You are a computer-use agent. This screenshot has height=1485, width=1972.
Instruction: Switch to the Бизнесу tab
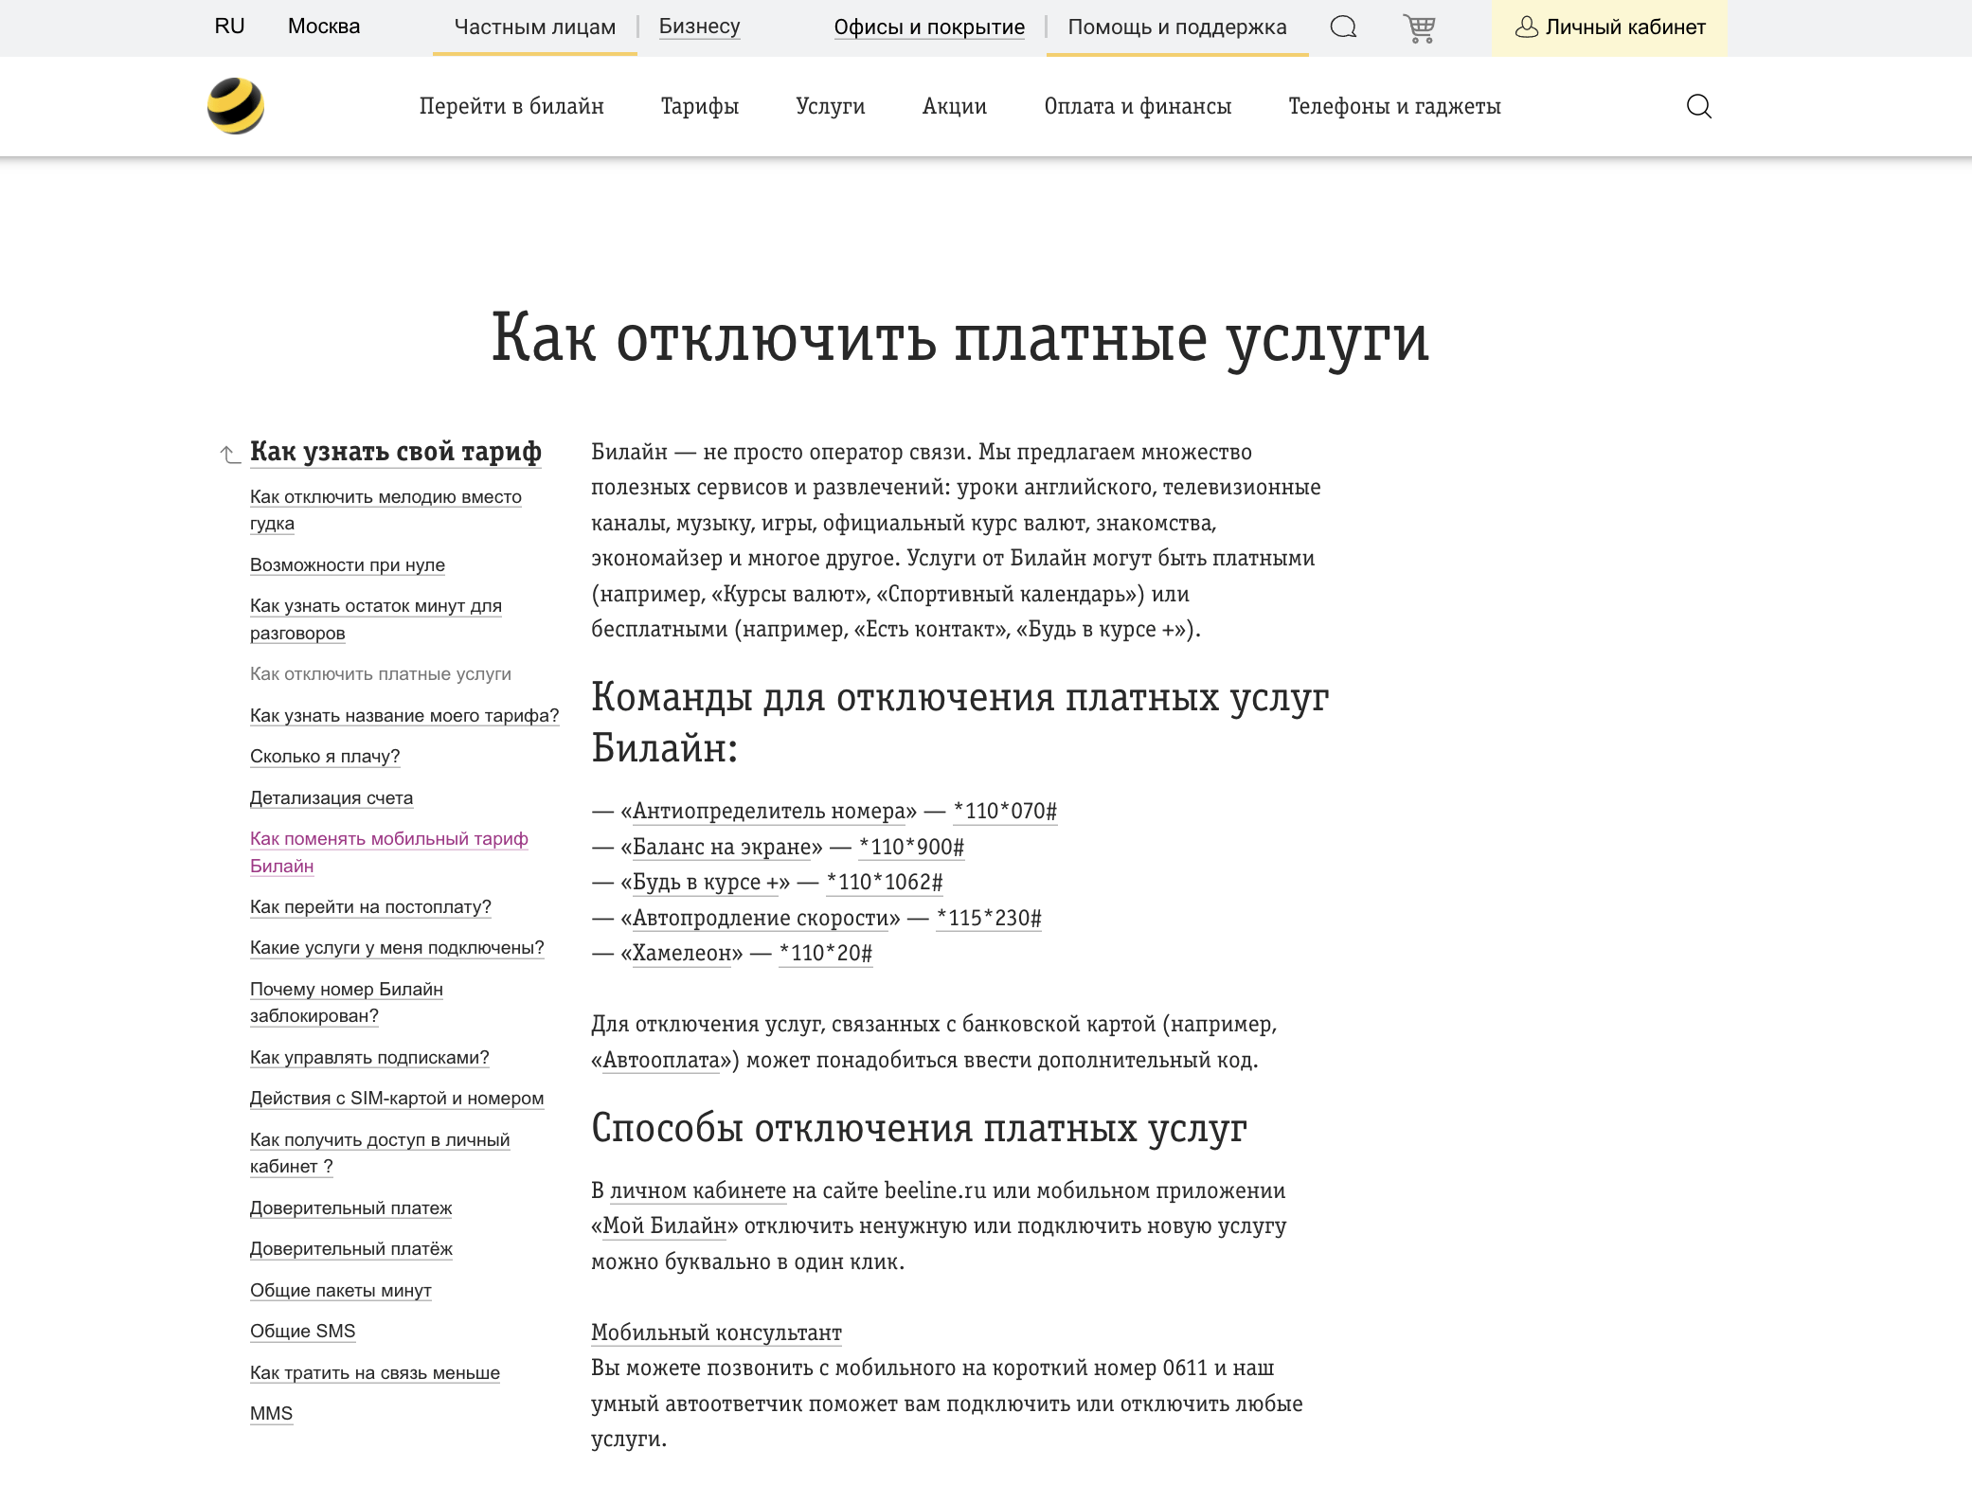point(699,27)
